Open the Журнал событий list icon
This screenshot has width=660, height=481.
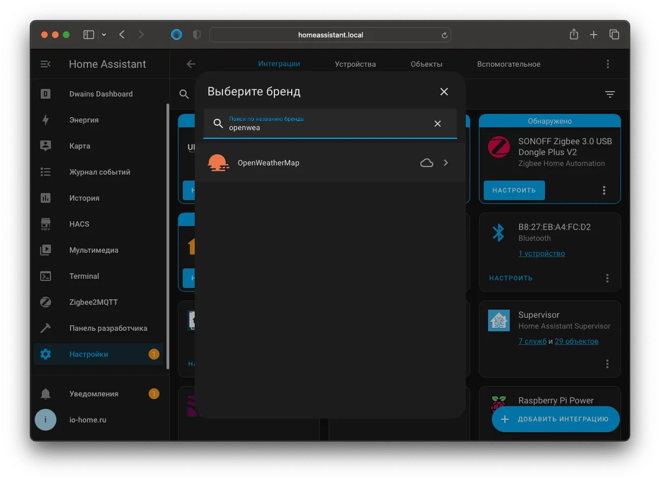point(46,172)
